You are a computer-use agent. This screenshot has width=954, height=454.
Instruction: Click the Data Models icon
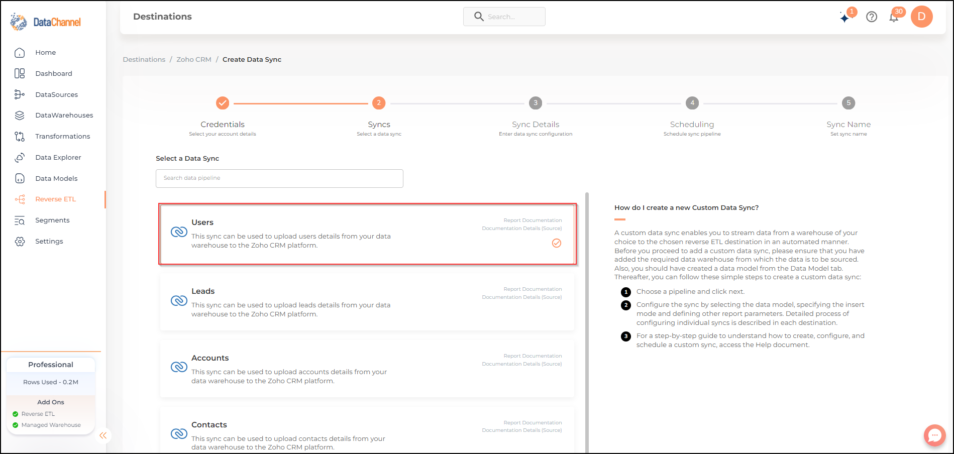[x=20, y=178]
